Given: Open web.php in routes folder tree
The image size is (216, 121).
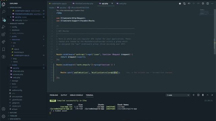Looking at the screenshot, I should point(17,78).
